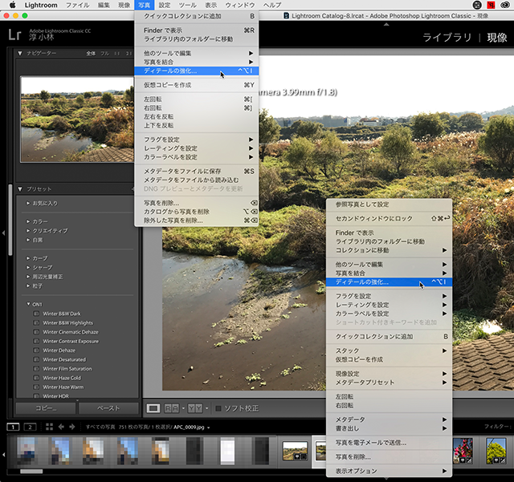Click the filmstrip horizontal scrollbar thumb
Image resolution: width=514 pixels, height=482 pixels.
(x=31, y=472)
